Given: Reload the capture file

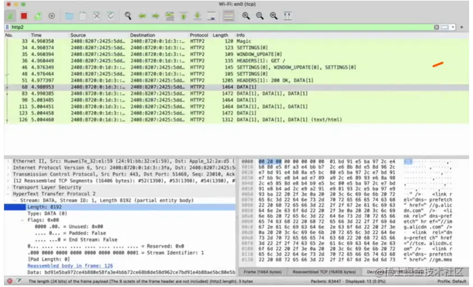Looking at the screenshot, I should click(x=111, y=16).
